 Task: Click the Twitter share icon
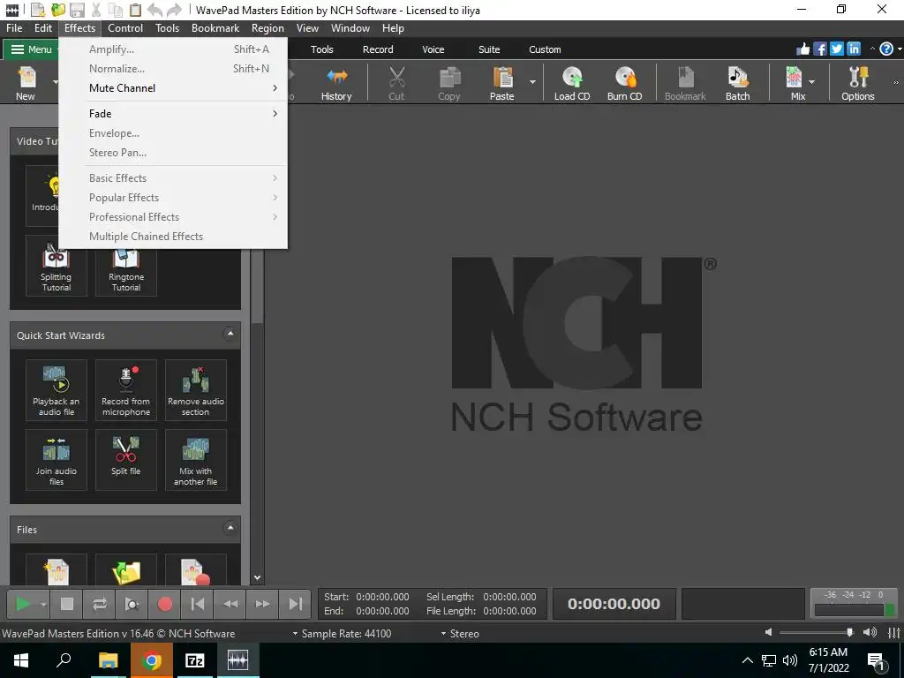[837, 49]
